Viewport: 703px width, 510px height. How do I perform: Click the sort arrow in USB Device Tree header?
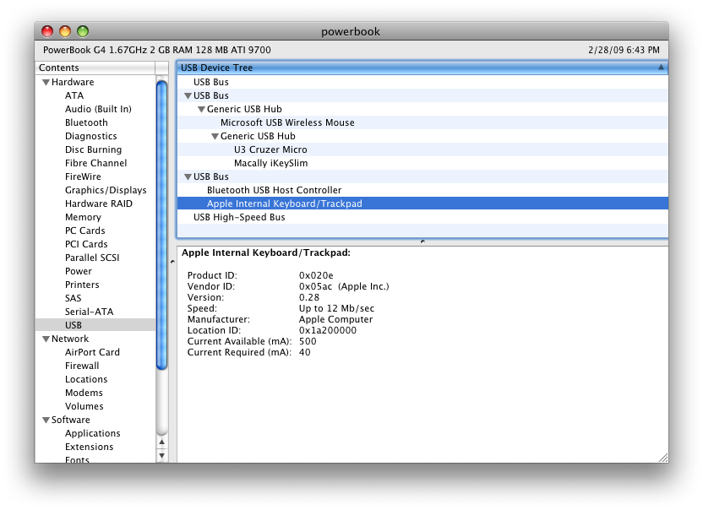pos(661,68)
